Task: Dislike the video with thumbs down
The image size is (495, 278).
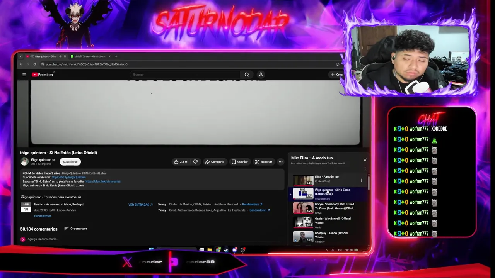Action: [195, 162]
